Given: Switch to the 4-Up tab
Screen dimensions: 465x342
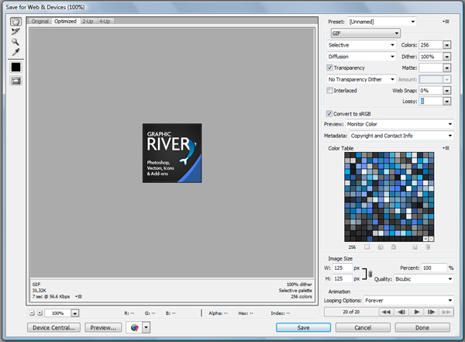Looking at the screenshot, I should click(x=105, y=21).
